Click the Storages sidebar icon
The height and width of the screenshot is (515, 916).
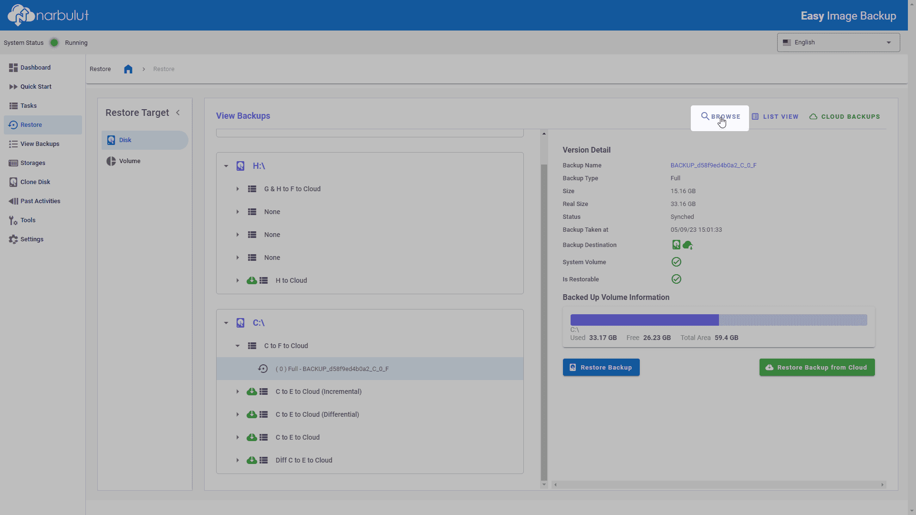click(x=13, y=163)
